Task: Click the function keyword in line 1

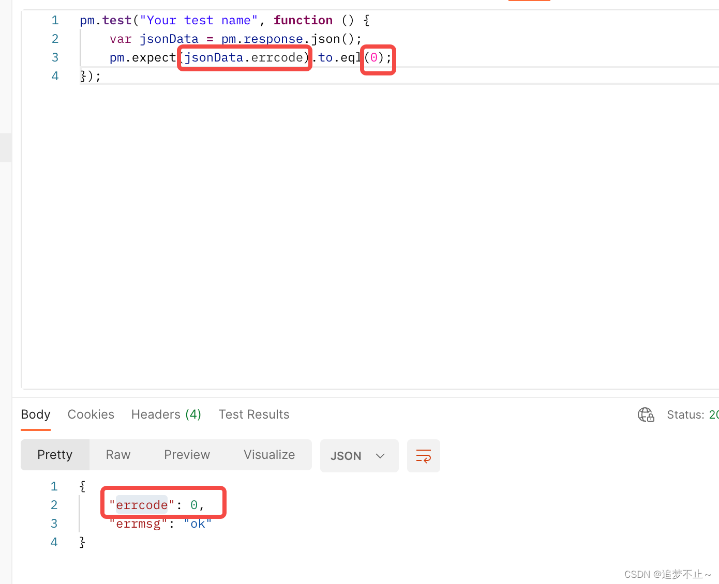Action: pyautogui.click(x=303, y=20)
